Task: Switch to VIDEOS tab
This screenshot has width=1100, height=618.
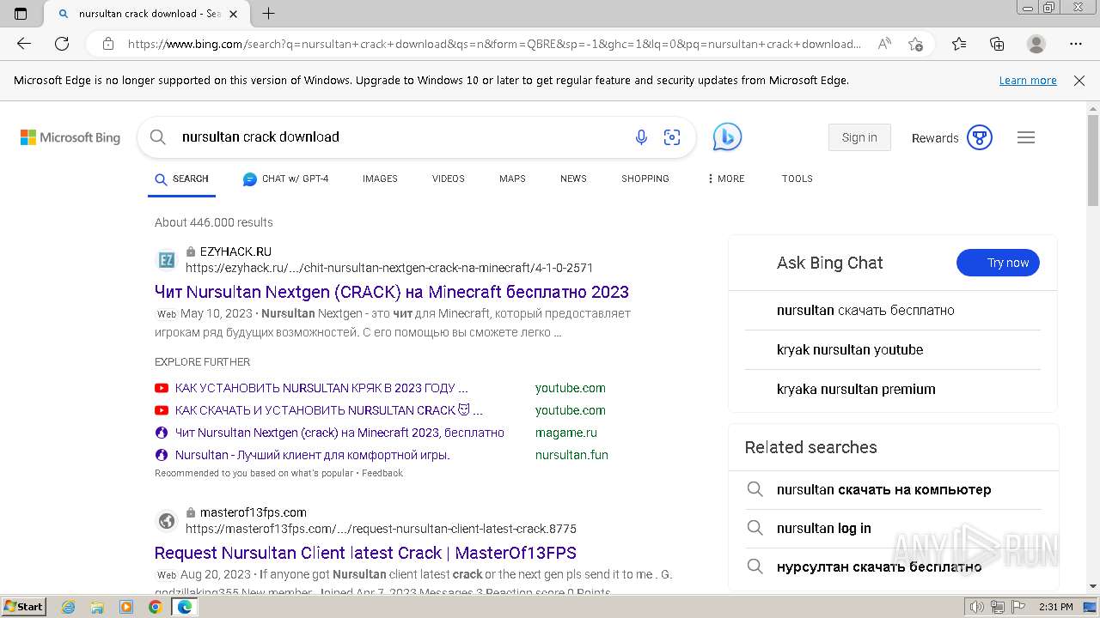Action: click(449, 179)
